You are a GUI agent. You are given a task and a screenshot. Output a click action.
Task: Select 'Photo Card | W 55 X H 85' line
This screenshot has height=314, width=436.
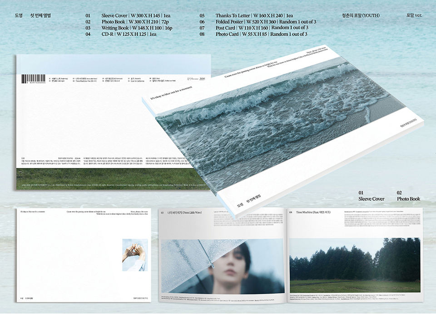point(262,34)
